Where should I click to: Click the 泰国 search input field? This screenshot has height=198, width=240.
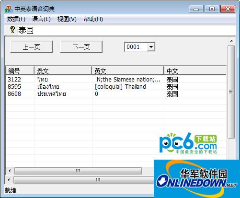point(126,30)
